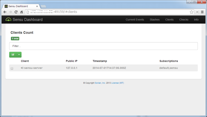Click the Client column header

point(25,61)
